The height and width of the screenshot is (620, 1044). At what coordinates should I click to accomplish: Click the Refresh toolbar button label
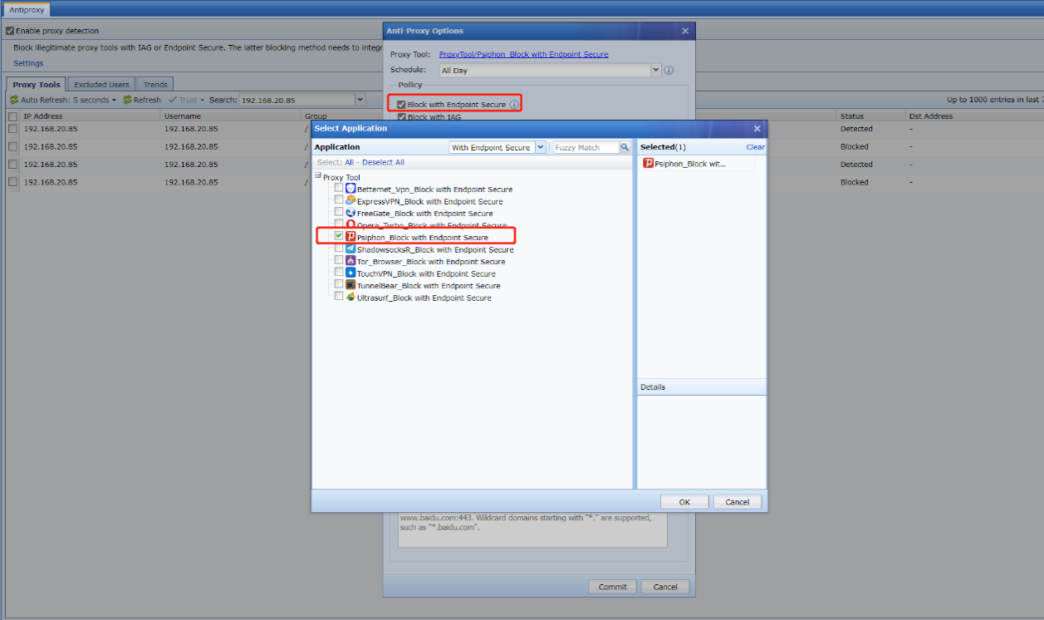tap(147, 100)
